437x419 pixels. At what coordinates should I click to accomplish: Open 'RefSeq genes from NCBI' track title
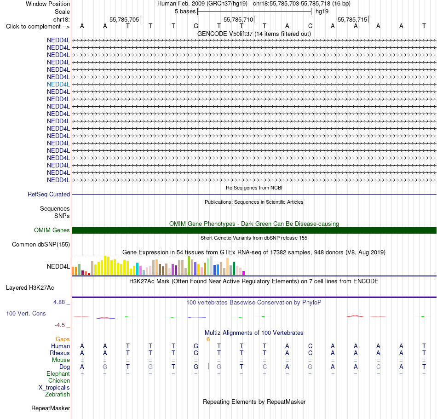(254, 188)
